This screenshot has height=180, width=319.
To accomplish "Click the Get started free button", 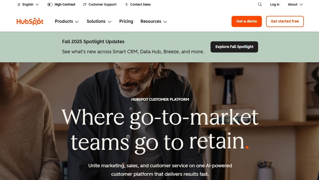I will 285,21.
